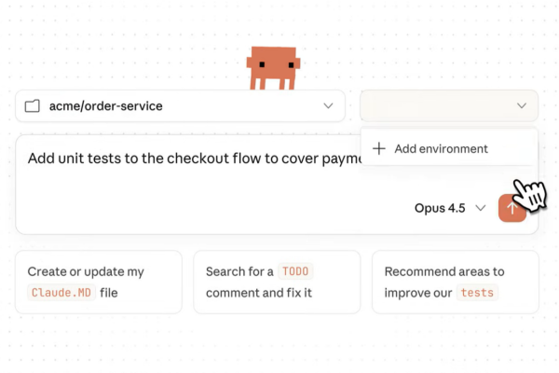The height and width of the screenshot is (373, 559).
Task: Click the tests code tag
Action: [477, 293]
